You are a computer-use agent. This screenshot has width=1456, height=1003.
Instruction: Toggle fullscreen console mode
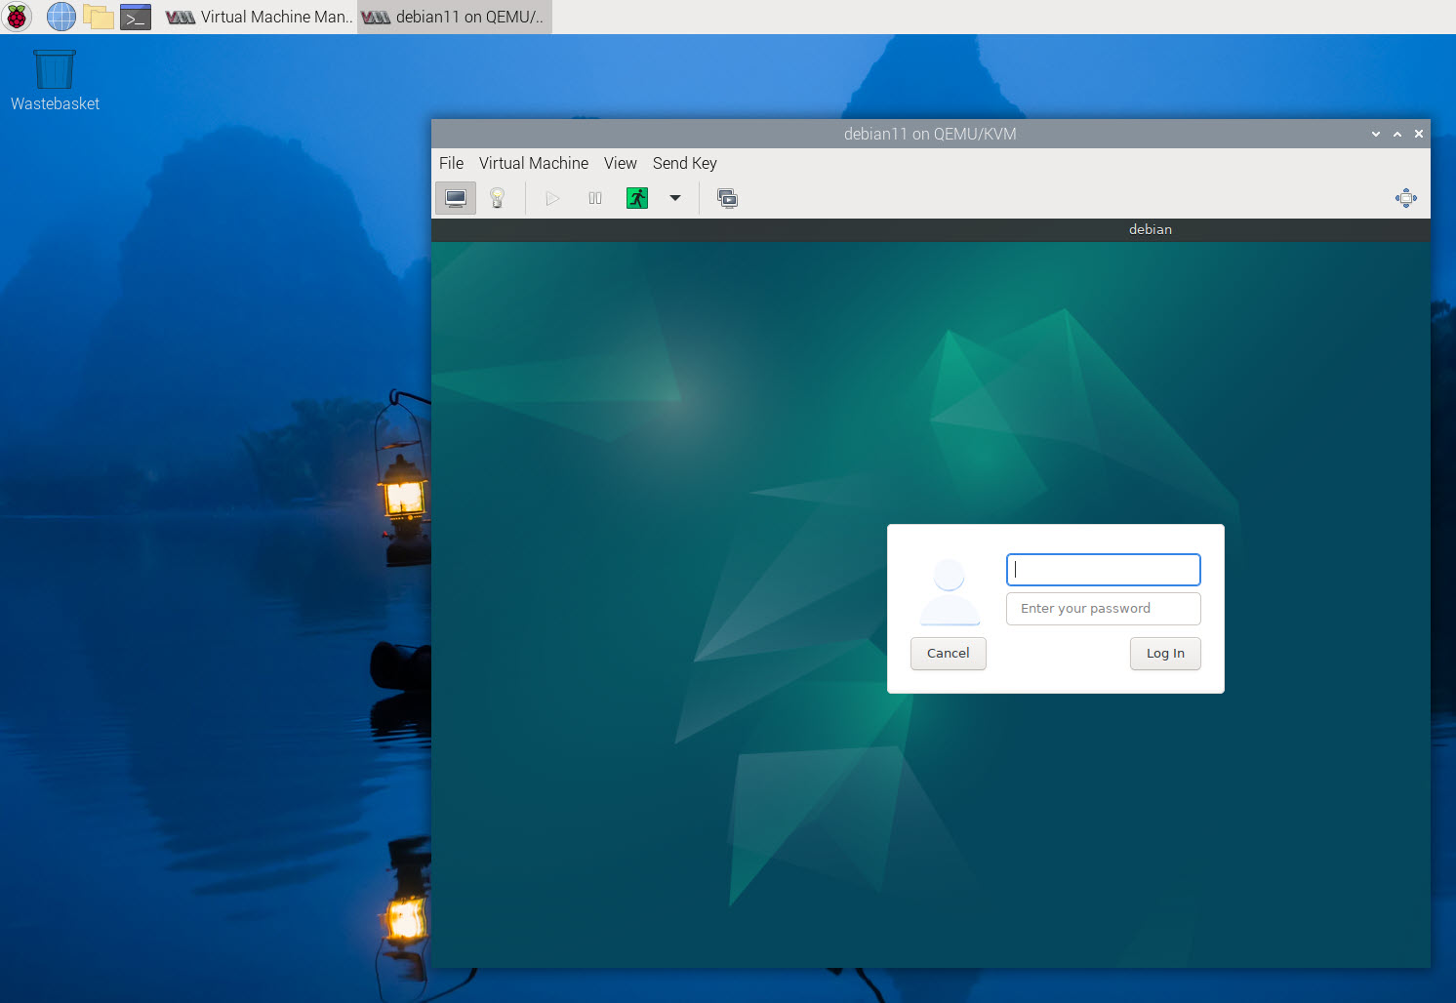coord(1406,198)
